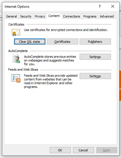121x158 pixels.
Task: Close the Internet Options dialog
Action: [113, 6]
